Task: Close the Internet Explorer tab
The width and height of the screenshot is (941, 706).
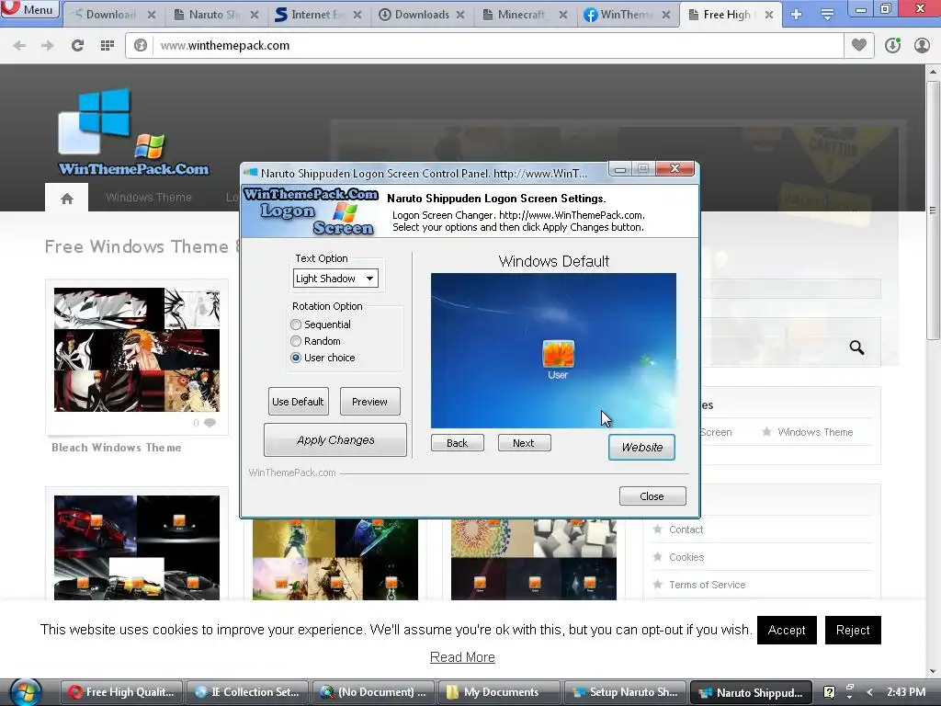Action: pos(357,15)
